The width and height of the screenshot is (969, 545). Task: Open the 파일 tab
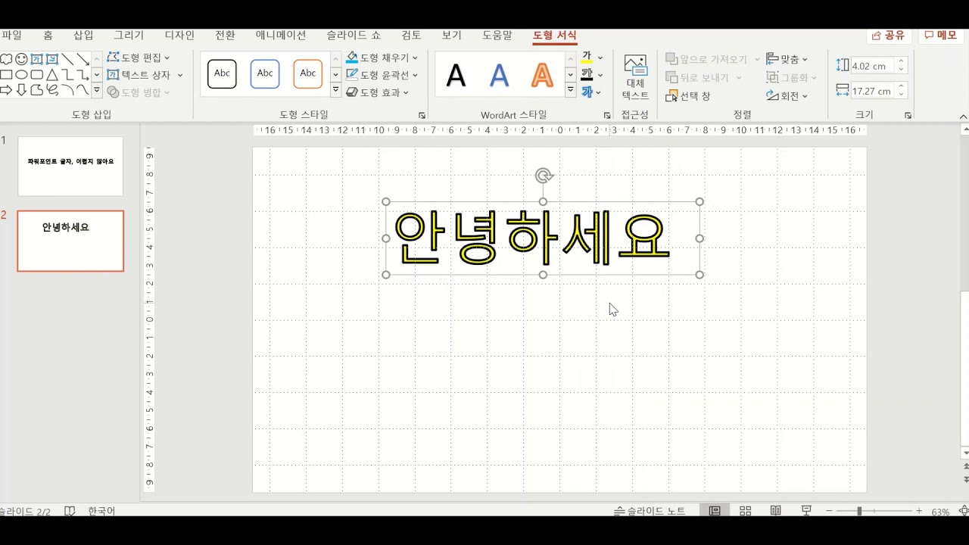coord(12,35)
